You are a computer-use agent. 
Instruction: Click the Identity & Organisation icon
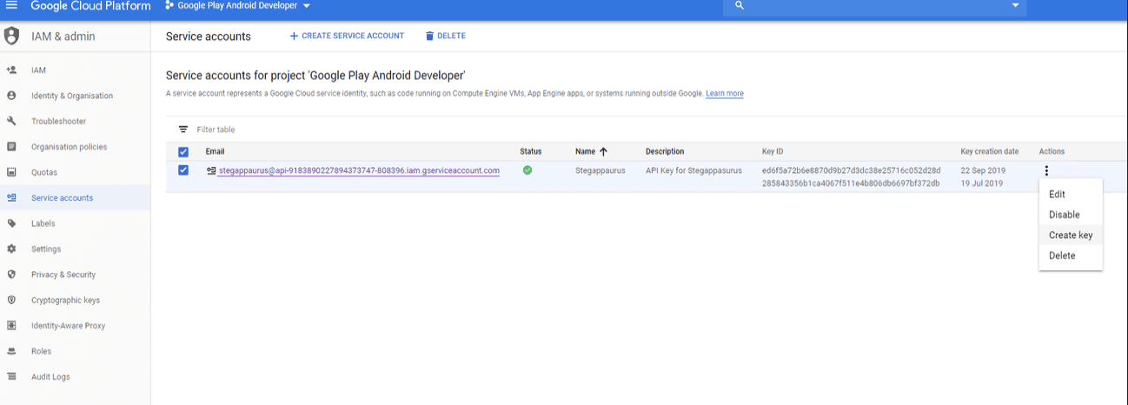click(x=11, y=96)
